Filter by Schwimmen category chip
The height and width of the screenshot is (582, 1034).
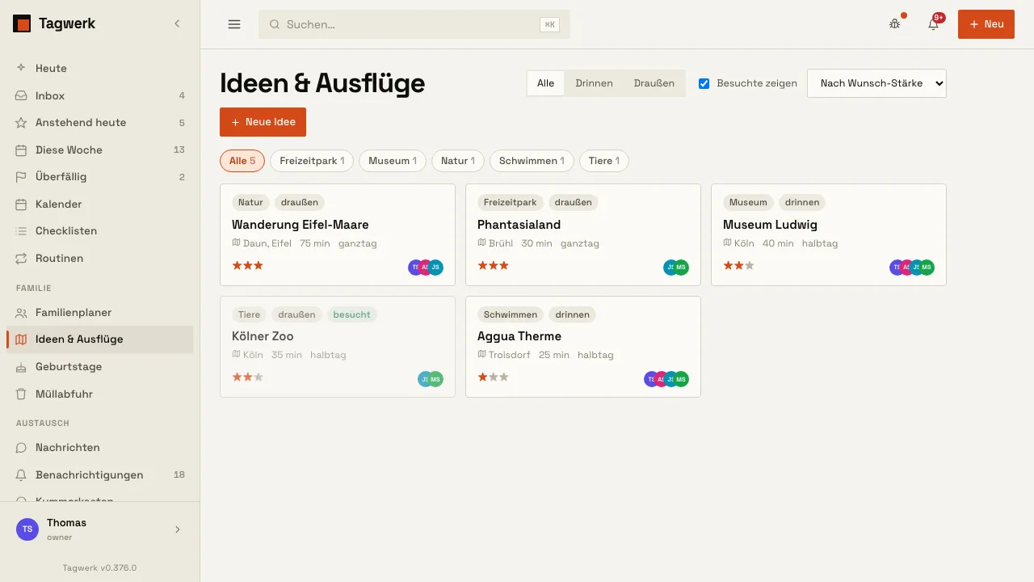(532, 161)
